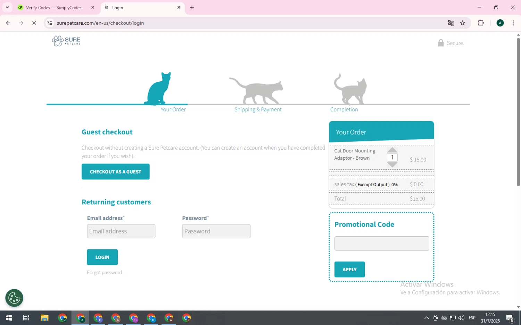Select the Shipping & Payment step
521x325 pixels.
258,109
